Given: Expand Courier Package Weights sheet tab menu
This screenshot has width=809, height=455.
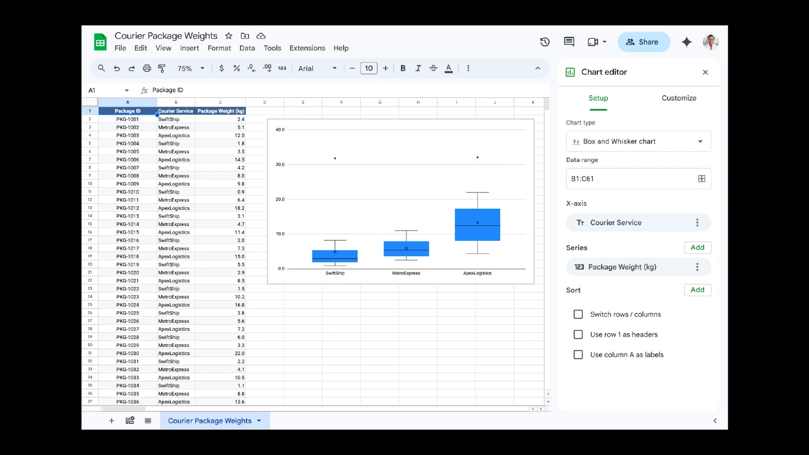Looking at the screenshot, I should pos(259,421).
